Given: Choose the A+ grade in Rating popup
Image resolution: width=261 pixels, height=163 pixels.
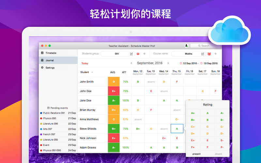Looking at the screenshot, I should [x=193, y=113].
